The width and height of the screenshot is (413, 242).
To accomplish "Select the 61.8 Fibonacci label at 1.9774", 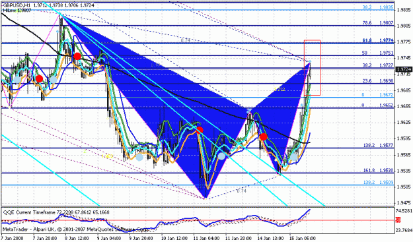I will click(378, 40).
